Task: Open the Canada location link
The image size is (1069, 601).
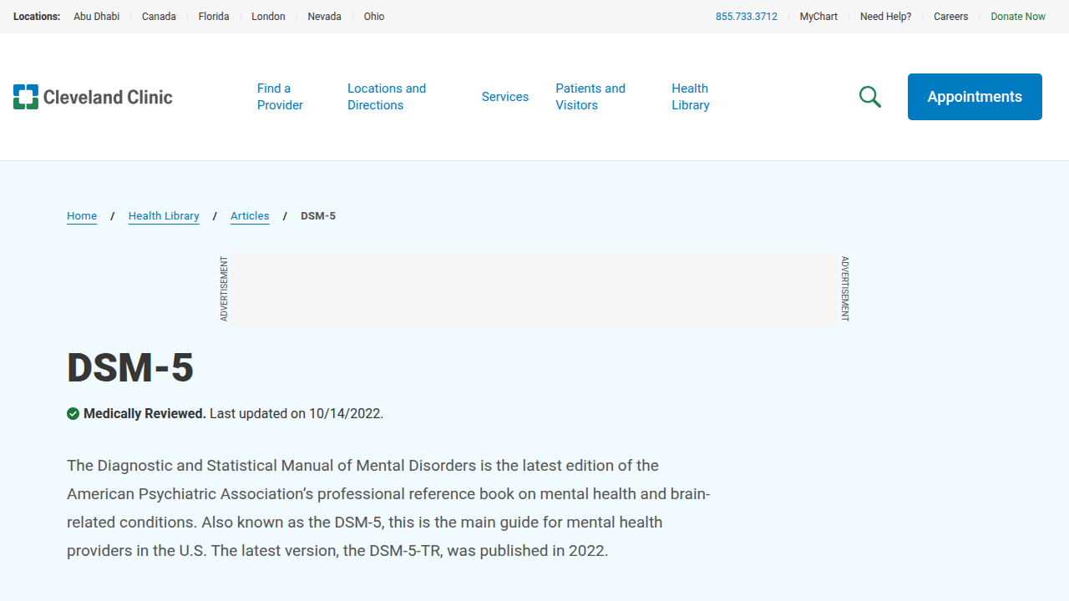Action: click(159, 17)
